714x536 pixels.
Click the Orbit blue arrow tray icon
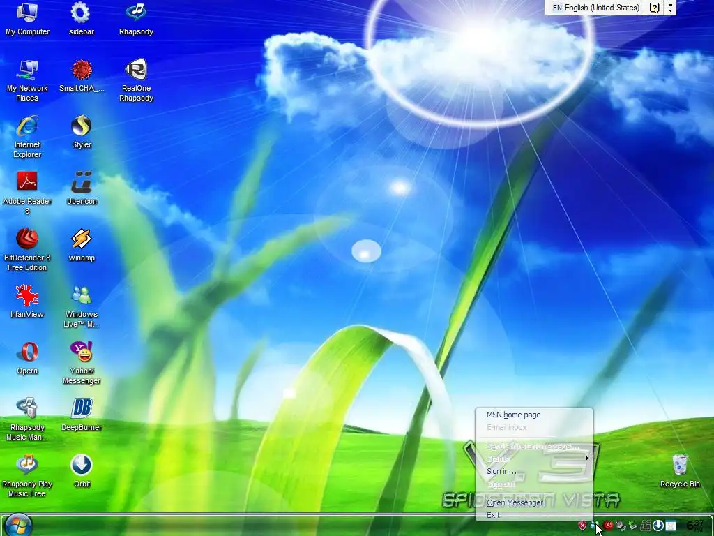tap(658, 526)
